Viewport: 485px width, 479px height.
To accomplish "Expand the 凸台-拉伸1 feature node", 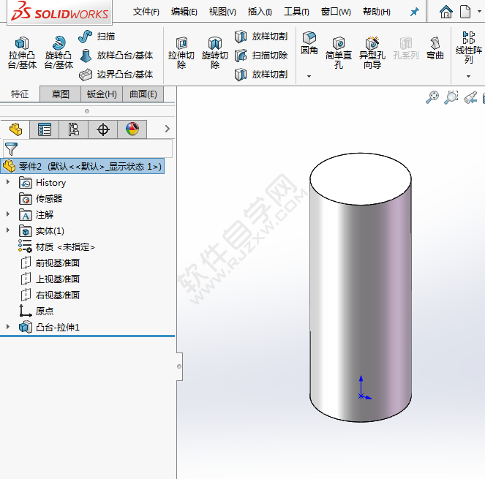I will coord(8,327).
